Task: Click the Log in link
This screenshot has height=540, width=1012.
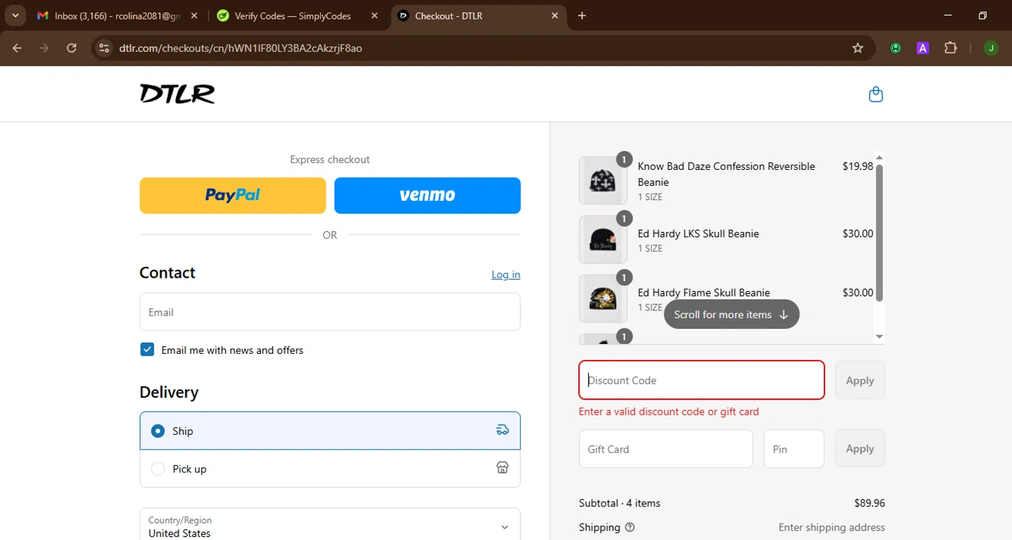Action: point(506,274)
